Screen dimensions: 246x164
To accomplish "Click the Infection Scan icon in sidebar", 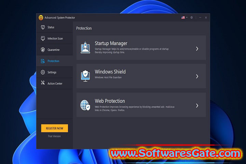I will click(43, 39).
